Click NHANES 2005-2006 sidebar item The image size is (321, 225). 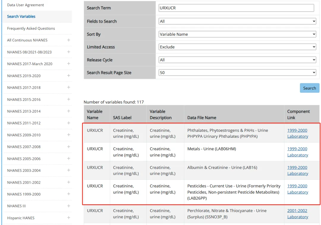tap(24, 159)
